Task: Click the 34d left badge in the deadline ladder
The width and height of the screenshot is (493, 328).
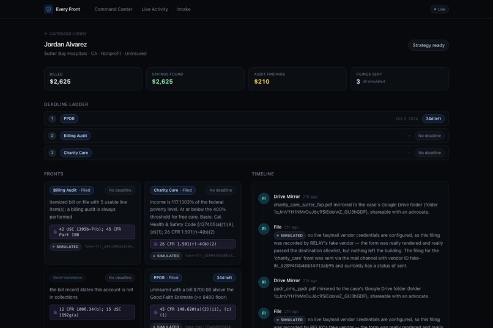Action: click(x=433, y=118)
